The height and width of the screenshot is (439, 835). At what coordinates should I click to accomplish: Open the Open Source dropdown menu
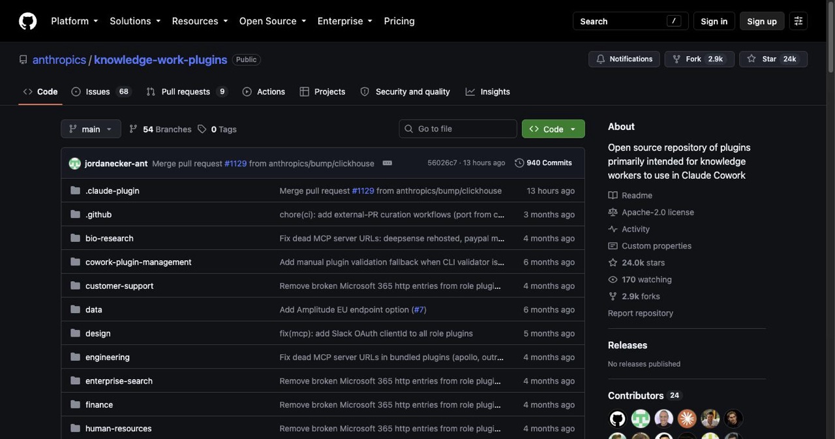tap(273, 21)
